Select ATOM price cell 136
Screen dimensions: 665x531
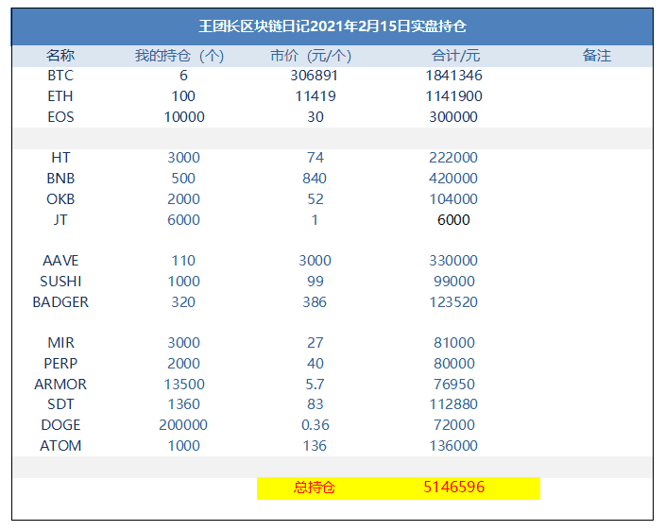tap(315, 446)
